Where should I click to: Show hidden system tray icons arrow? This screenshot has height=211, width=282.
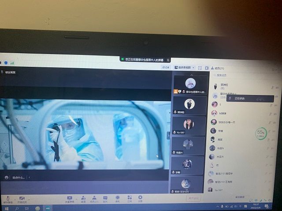coord(217,207)
